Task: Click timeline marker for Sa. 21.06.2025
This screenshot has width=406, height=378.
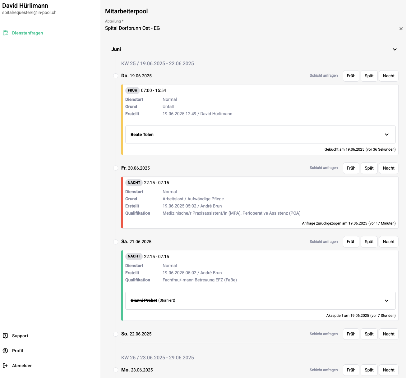Action: click(x=116, y=242)
